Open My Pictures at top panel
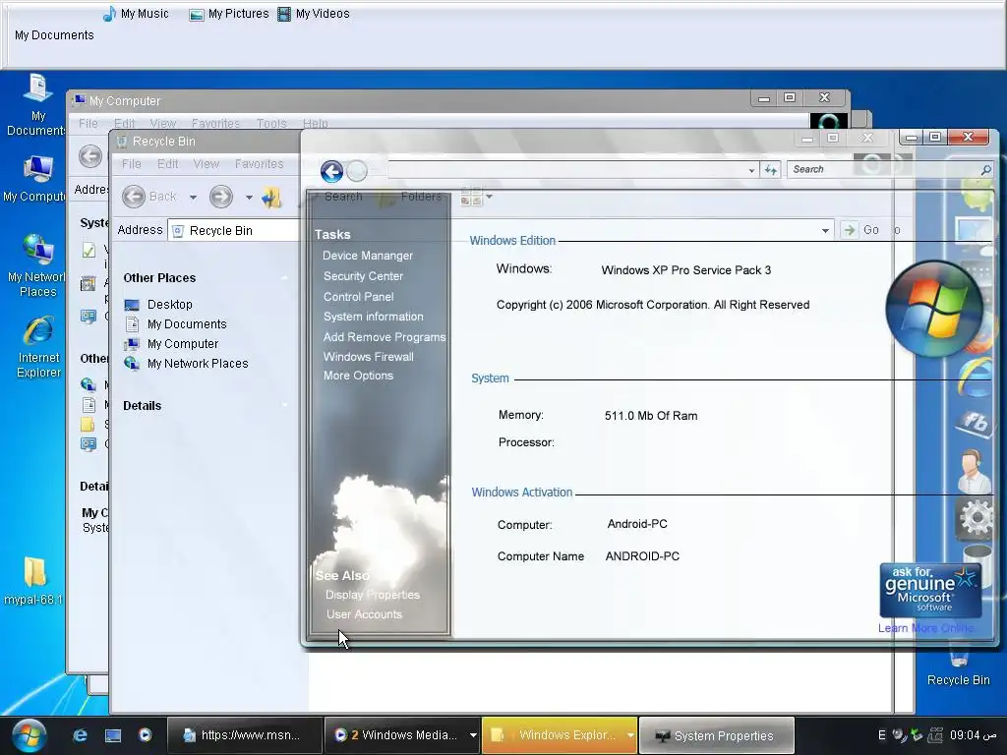The image size is (1007, 755). pyautogui.click(x=229, y=14)
